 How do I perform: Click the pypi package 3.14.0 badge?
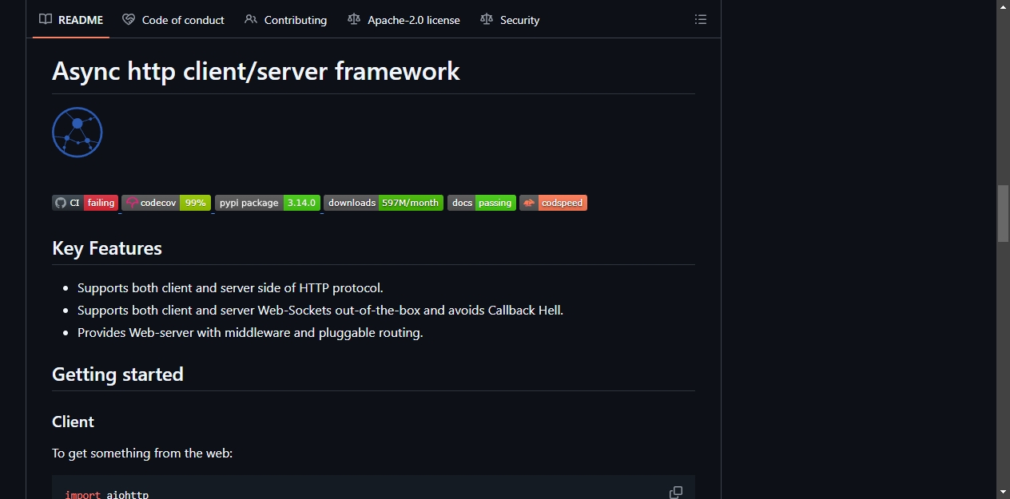pyautogui.click(x=268, y=203)
